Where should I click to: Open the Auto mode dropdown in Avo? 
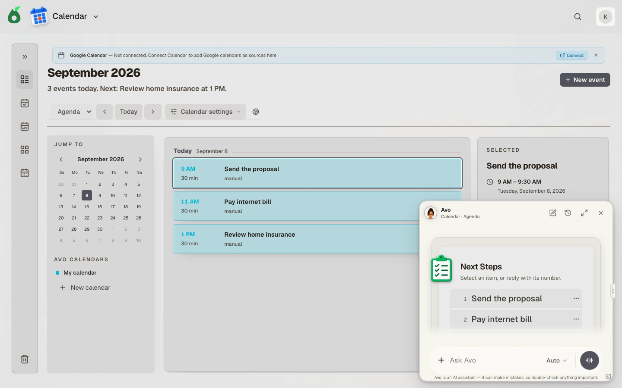pyautogui.click(x=557, y=360)
